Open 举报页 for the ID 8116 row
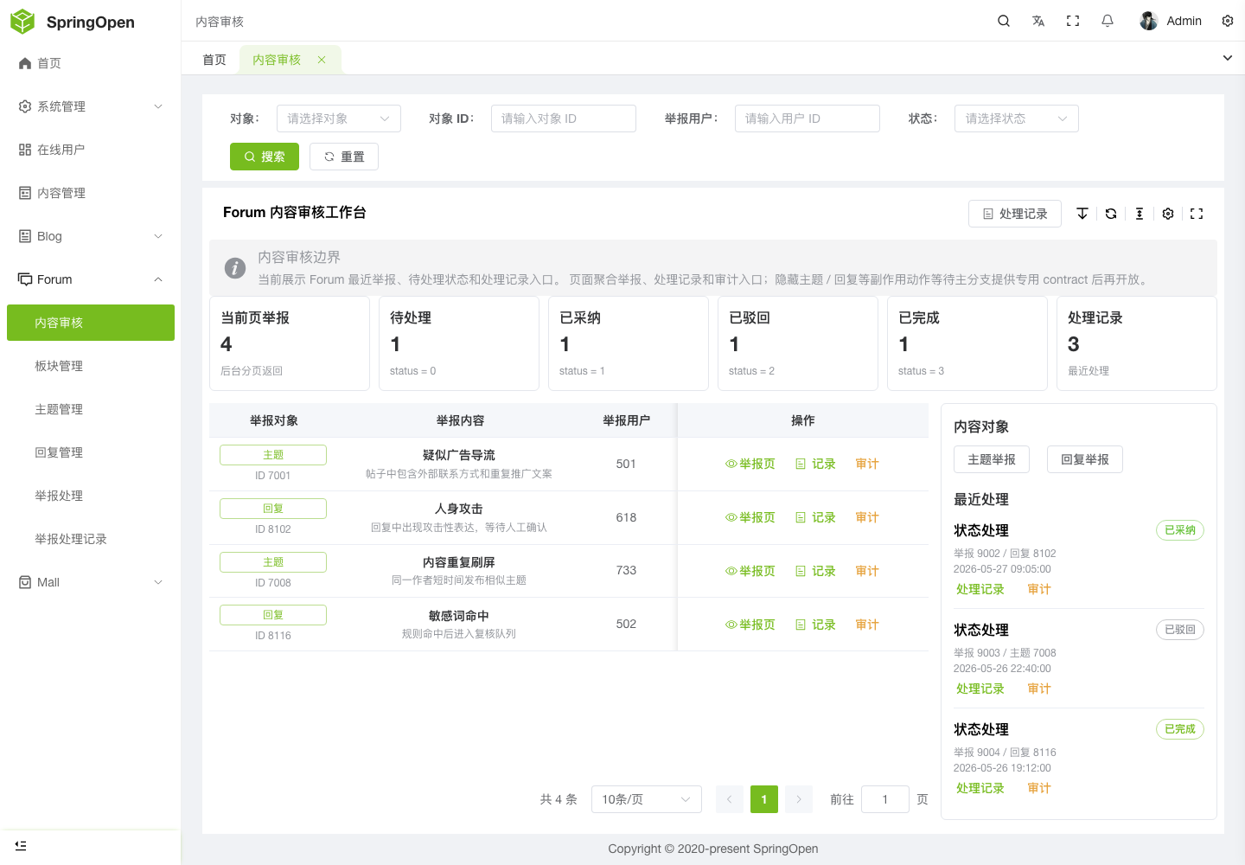 pyautogui.click(x=750, y=625)
